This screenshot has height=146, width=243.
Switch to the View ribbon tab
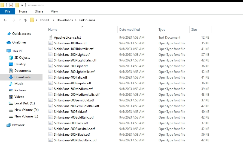54,11
